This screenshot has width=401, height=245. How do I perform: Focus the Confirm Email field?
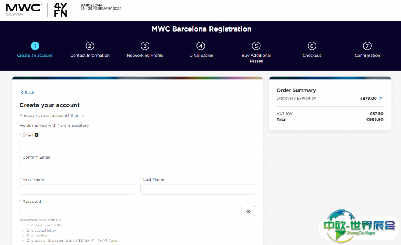(137, 167)
